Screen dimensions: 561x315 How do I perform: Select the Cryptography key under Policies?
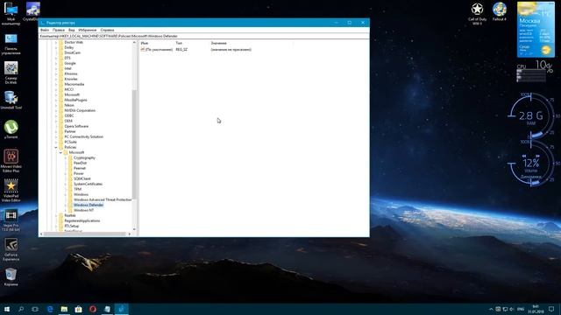tap(84, 157)
